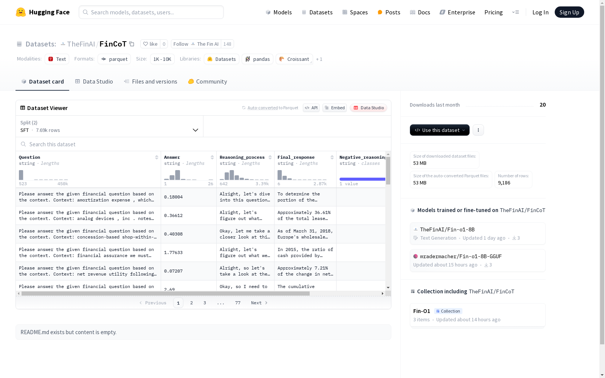
Task: Click the Log In link
Action: pyautogui.click(x=540, y=12)
